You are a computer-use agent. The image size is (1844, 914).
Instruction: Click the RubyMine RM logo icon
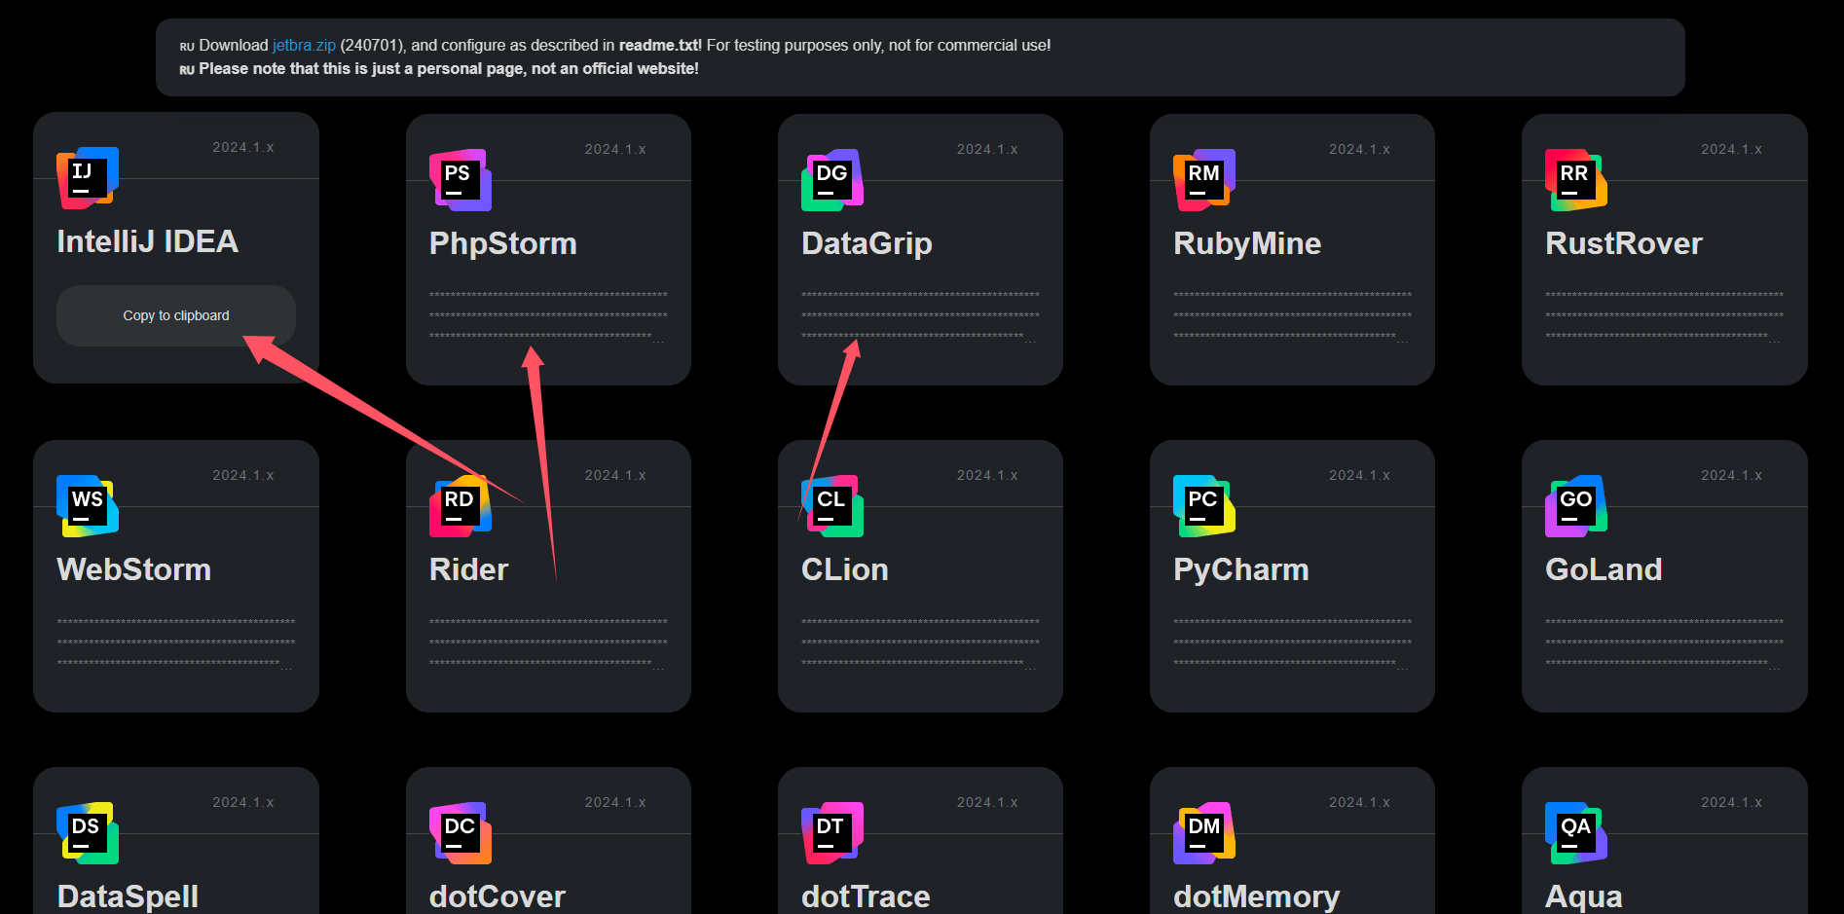click(x=1204, y=180)
